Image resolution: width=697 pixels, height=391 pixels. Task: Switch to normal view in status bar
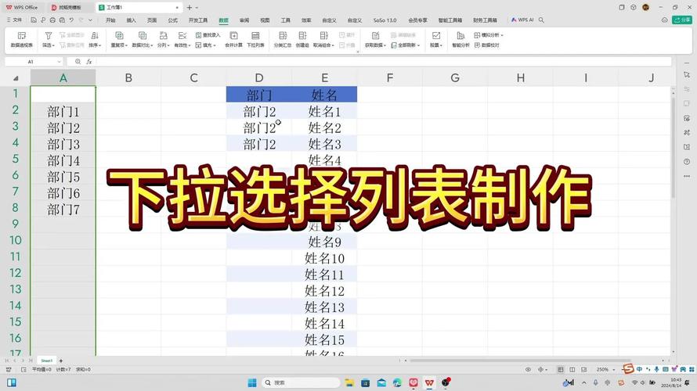point(561,369)
